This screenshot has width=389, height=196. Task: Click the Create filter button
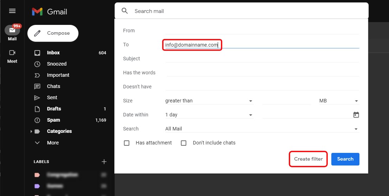[x=308, y=159]
